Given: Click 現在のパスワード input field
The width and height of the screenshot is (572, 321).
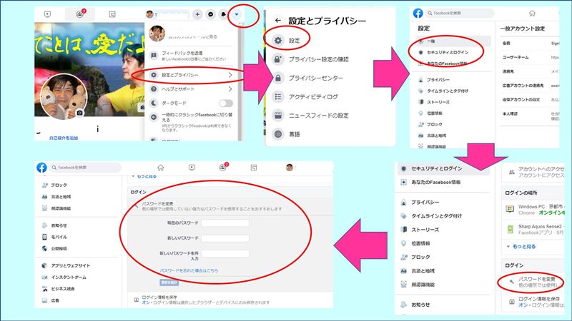Looking at the screenshot, I should (x=225, y=223).
